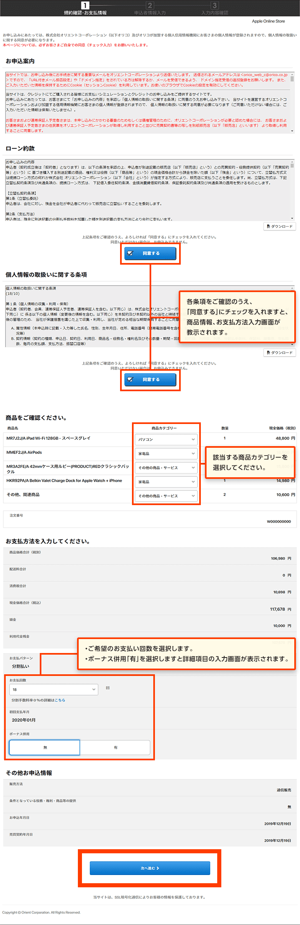Click product name MMEF2J/A AirPods

click(x=24, y=453)
